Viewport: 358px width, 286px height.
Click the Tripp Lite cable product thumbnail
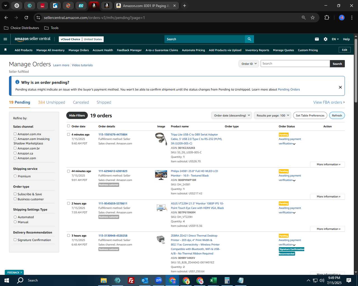click(161, 139)
